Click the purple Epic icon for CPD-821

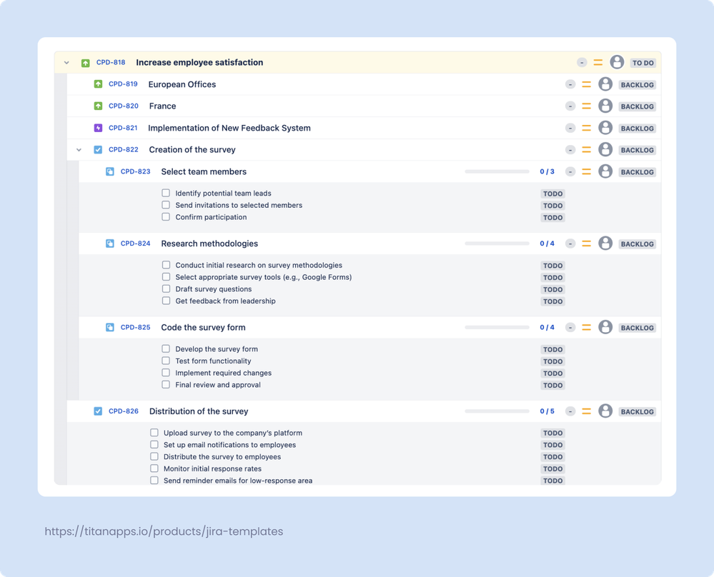click(97, 128)
